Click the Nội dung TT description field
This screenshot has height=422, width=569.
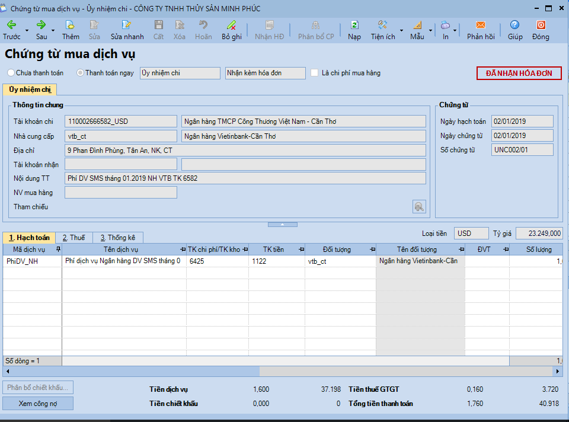coord(245,178)
